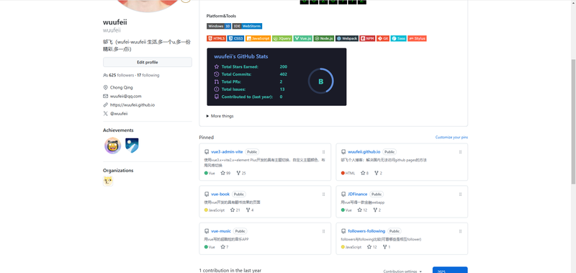Open Customize your pins link

point(451,137)
